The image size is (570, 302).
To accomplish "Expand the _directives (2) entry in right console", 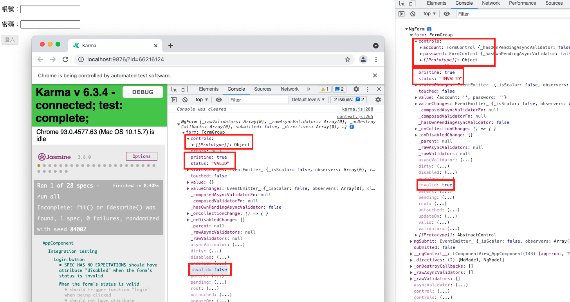I will pos(411,260).
